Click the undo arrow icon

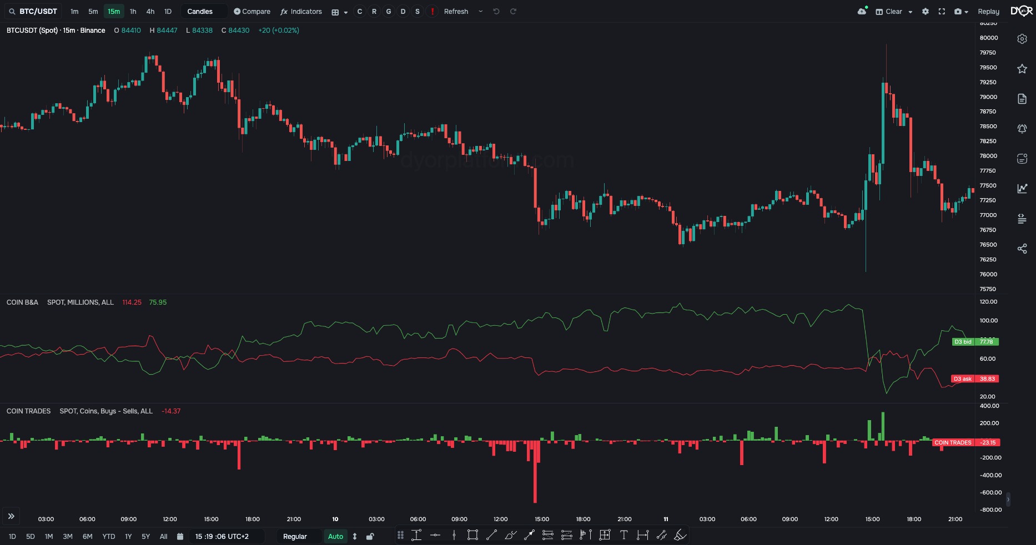pos(496,11)
